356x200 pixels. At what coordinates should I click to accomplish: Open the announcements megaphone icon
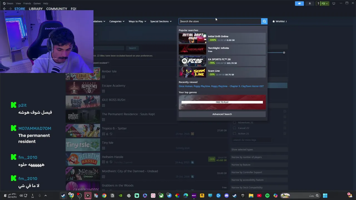[299, 3]
